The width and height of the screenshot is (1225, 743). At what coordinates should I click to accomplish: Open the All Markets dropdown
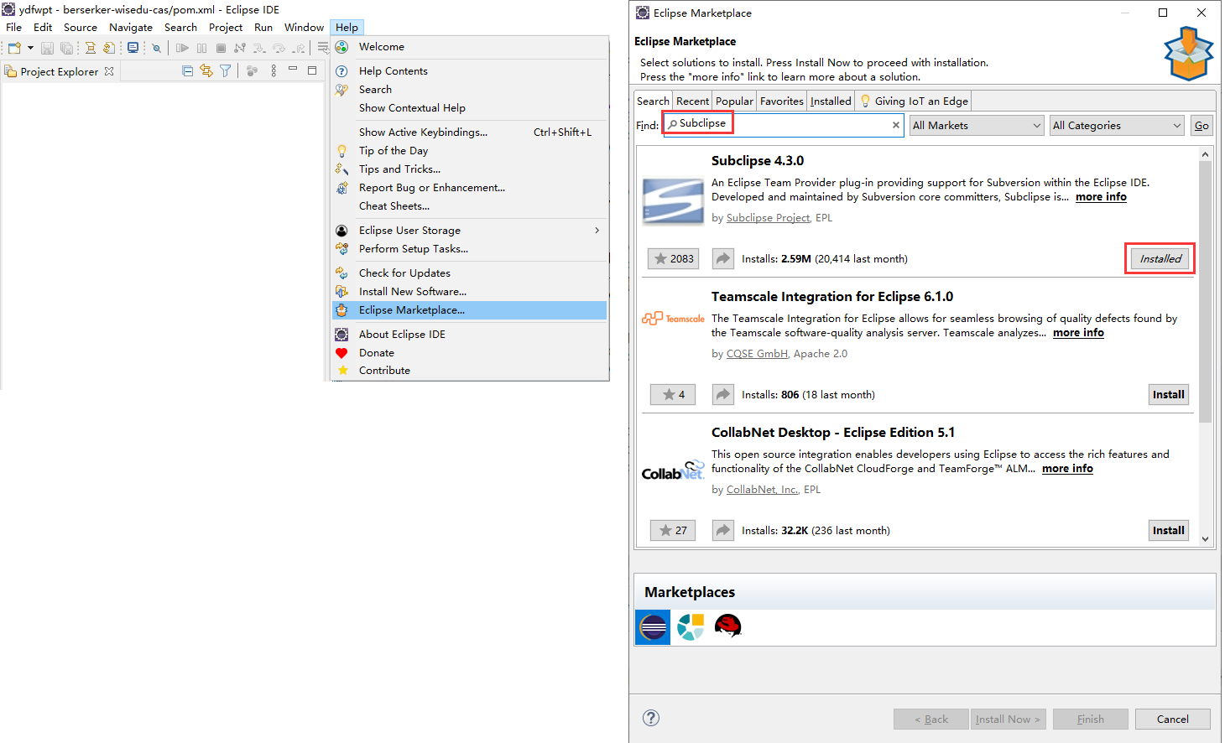pos(977,126)
